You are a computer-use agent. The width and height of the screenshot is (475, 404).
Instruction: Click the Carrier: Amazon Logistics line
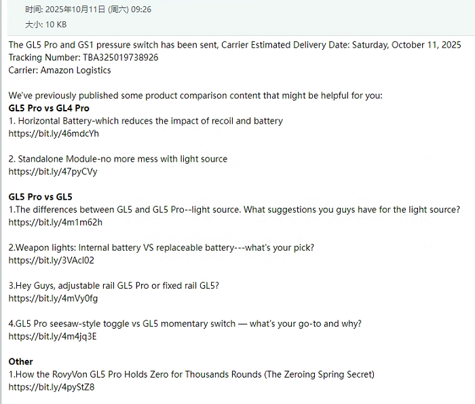click(x=60, y=70)
